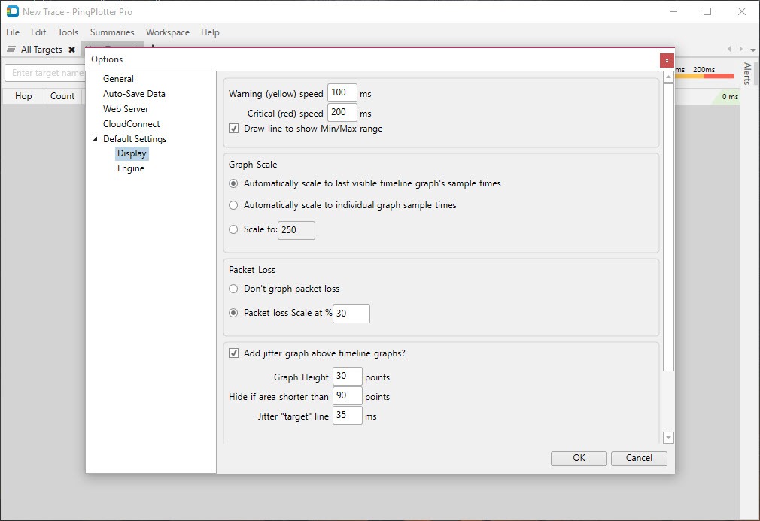Open the Tools menu
This screenshot has height=521, width=760.
[68, 32]
